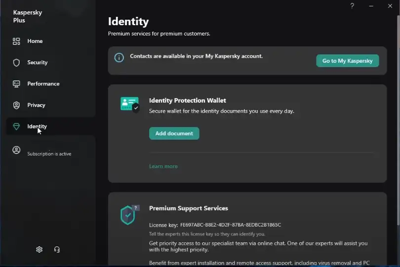Screen dimensions: 400x267
Task: Go to the Performance section
Action: point(43,84)
